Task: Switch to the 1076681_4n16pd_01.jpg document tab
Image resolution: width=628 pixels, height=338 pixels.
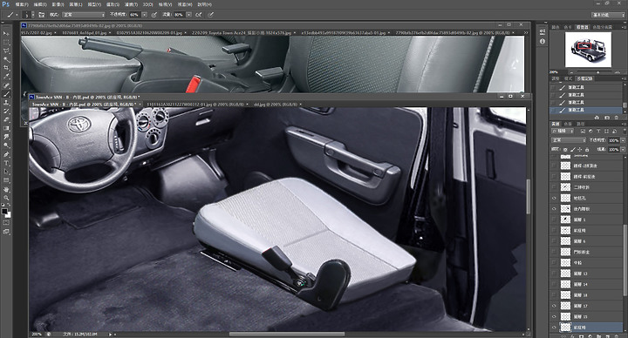Action: tap(84, 33)
